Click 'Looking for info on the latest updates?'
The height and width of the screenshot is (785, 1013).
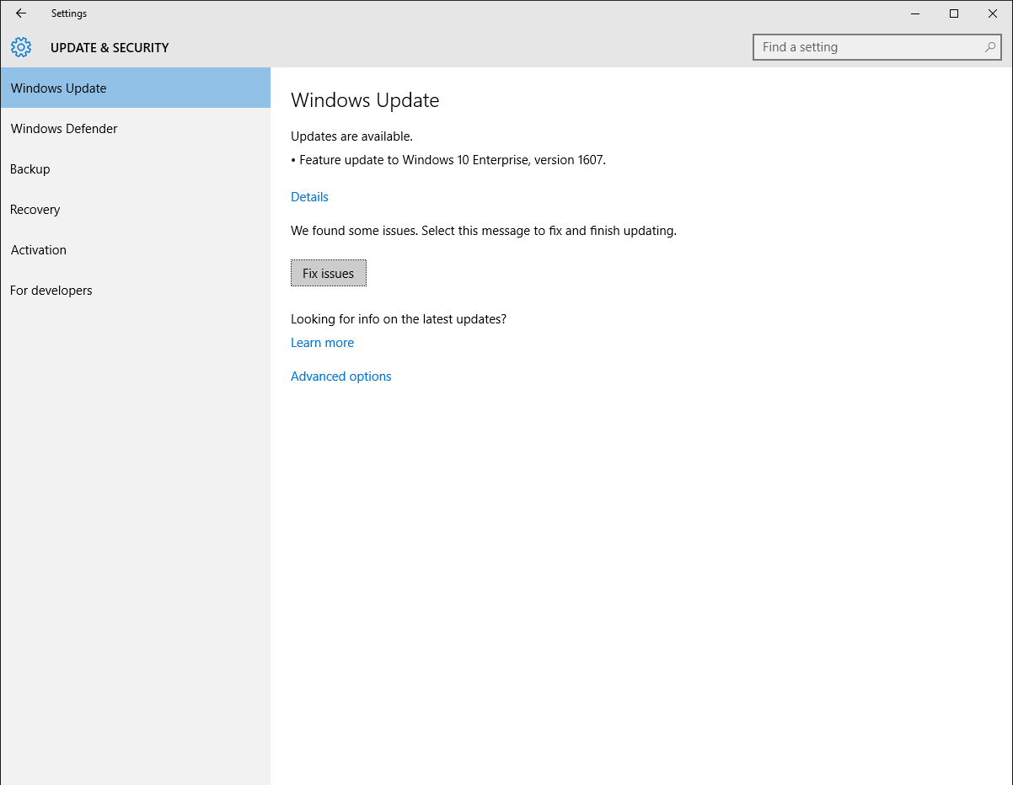[x=399, y=318]
